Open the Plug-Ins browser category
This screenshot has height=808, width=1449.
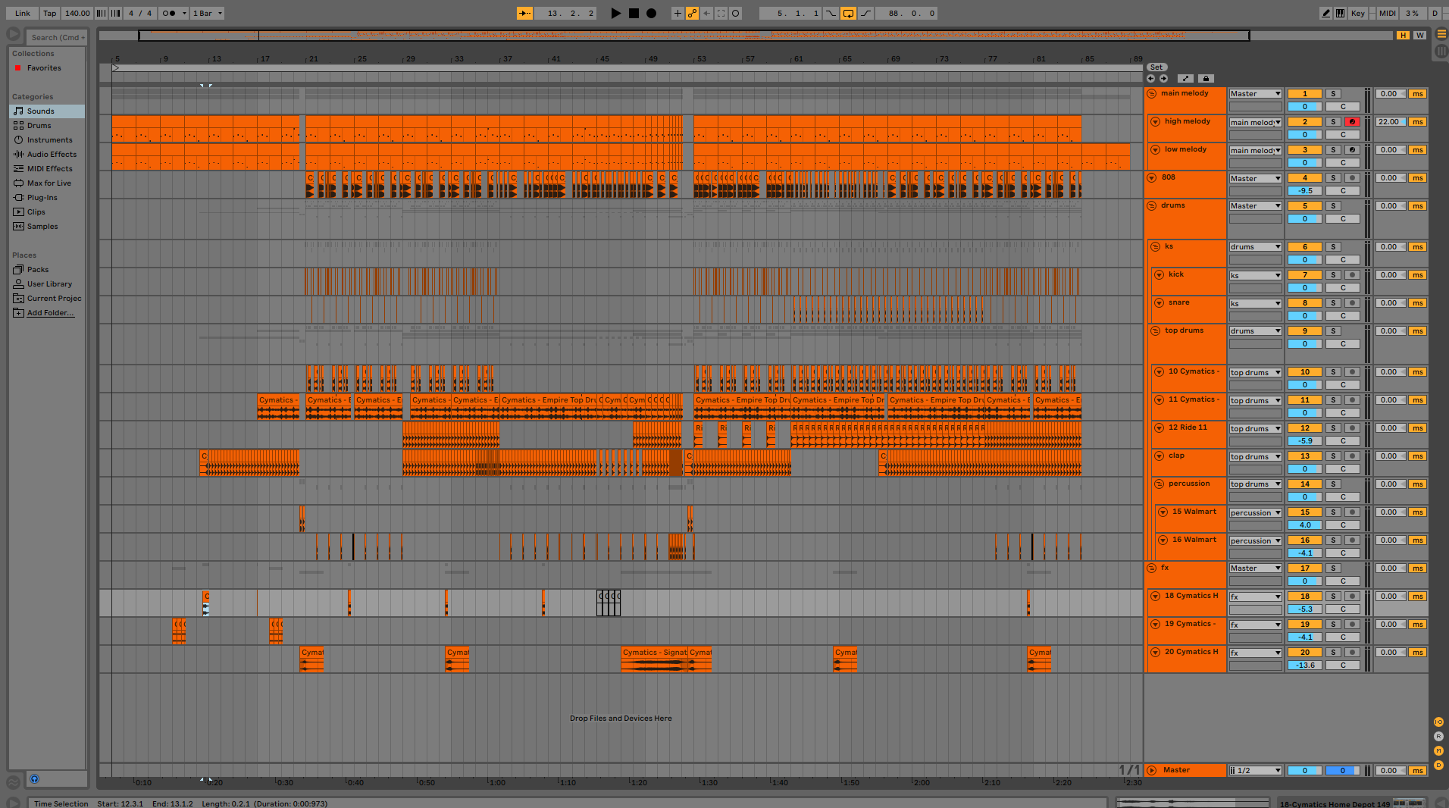pyautogui.click(x=47, y=197)
